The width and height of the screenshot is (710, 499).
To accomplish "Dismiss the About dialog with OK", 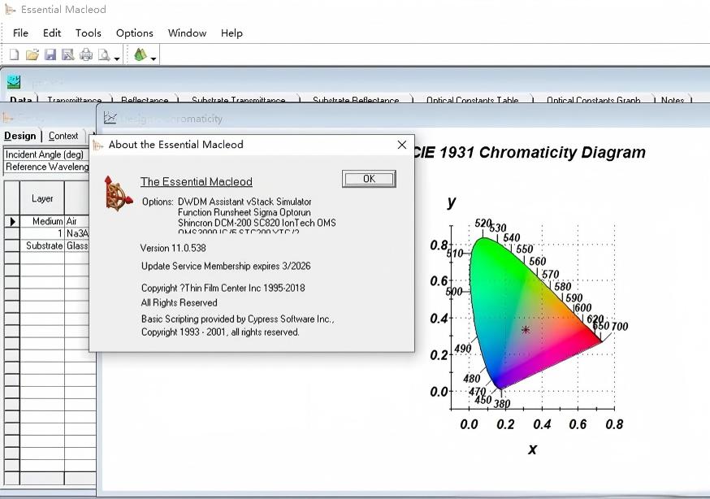I will pyautogui.click(x=368, y=178).
